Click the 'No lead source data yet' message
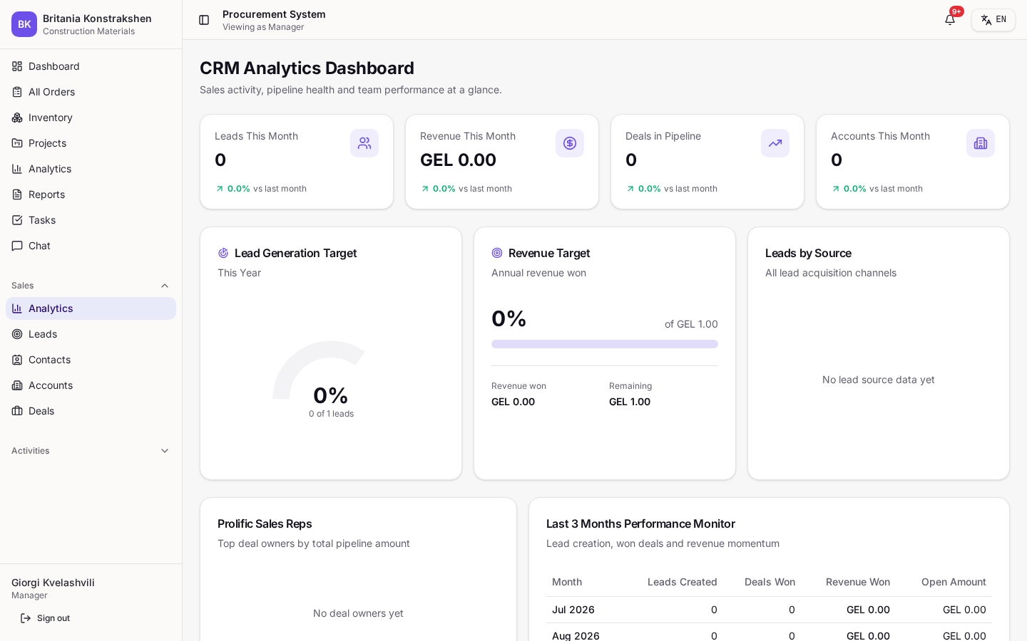 [879, 380]
